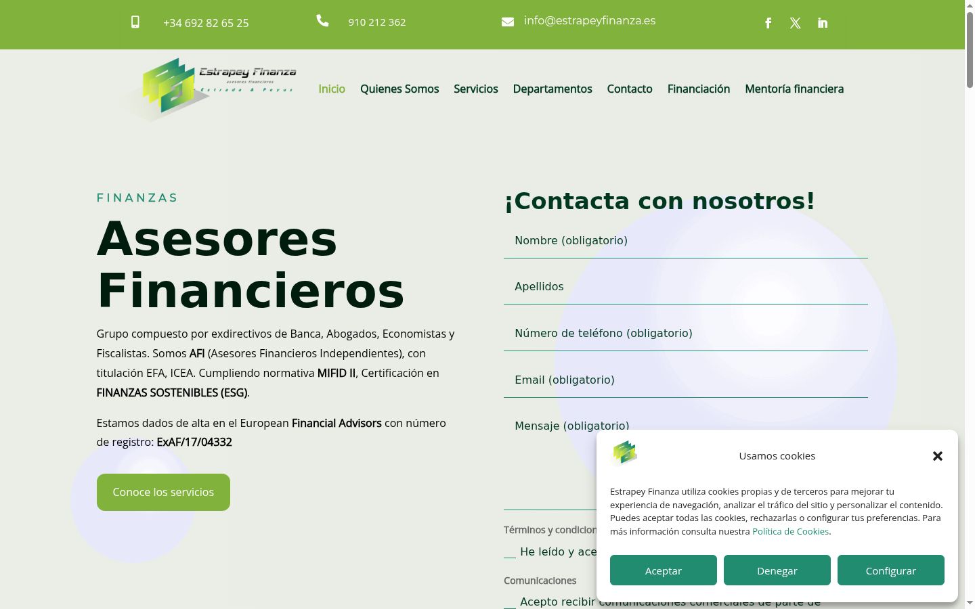The height and width of the screenshot is (609, 975).
Task: Focus the Apellidos field
Action: [686, 287]
